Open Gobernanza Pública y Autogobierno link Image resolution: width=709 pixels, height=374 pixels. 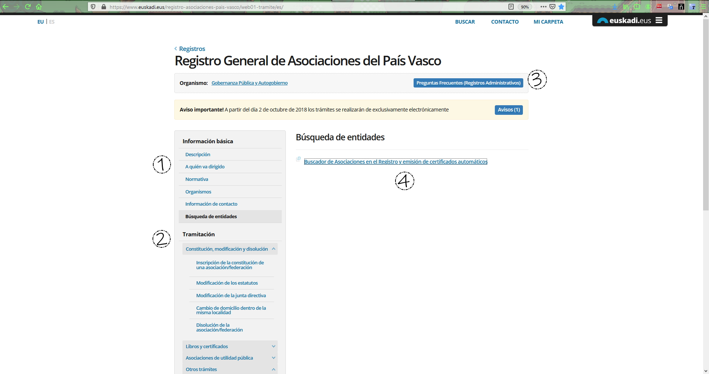tap(250, 83)
